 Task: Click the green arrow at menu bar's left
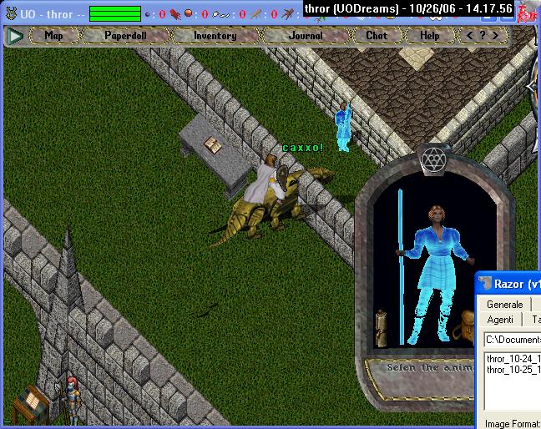point(15,36)
